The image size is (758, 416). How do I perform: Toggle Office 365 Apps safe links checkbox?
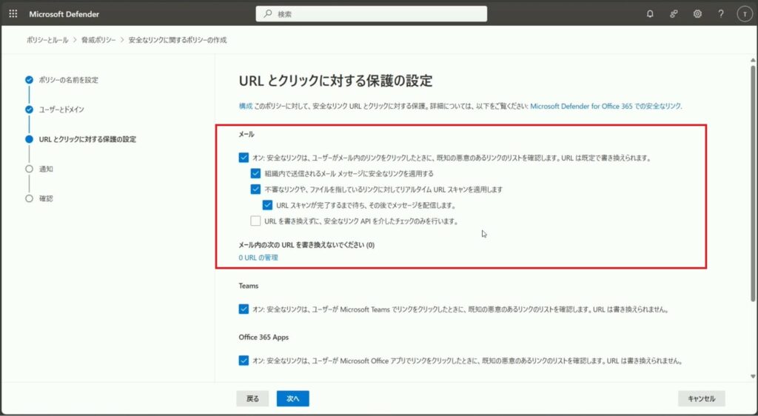pyautogui.click(x=244, y=360)
